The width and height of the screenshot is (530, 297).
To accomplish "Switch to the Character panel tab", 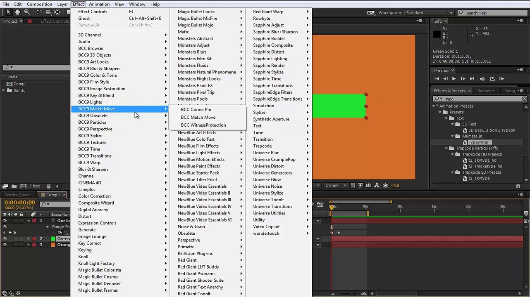I will [x=485, y=91].
